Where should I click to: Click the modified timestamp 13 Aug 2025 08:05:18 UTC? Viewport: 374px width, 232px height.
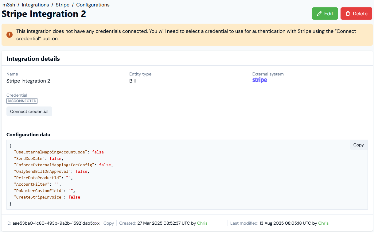[x=285, y=223]
